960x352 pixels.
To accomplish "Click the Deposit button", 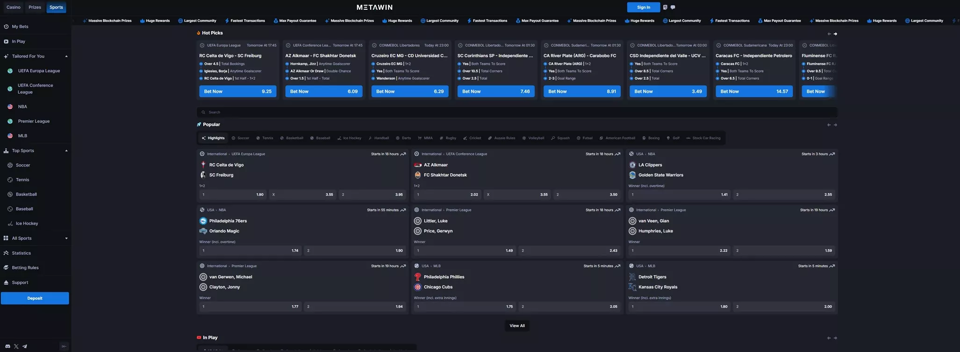I will 35,298.
